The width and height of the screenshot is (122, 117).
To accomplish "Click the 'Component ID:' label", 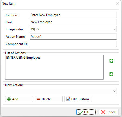I will coord(17,44).
